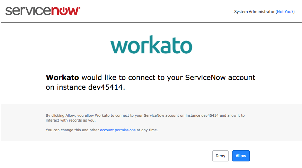Click 'ServiceNow account' in the large heading

[x=220, y=77]
